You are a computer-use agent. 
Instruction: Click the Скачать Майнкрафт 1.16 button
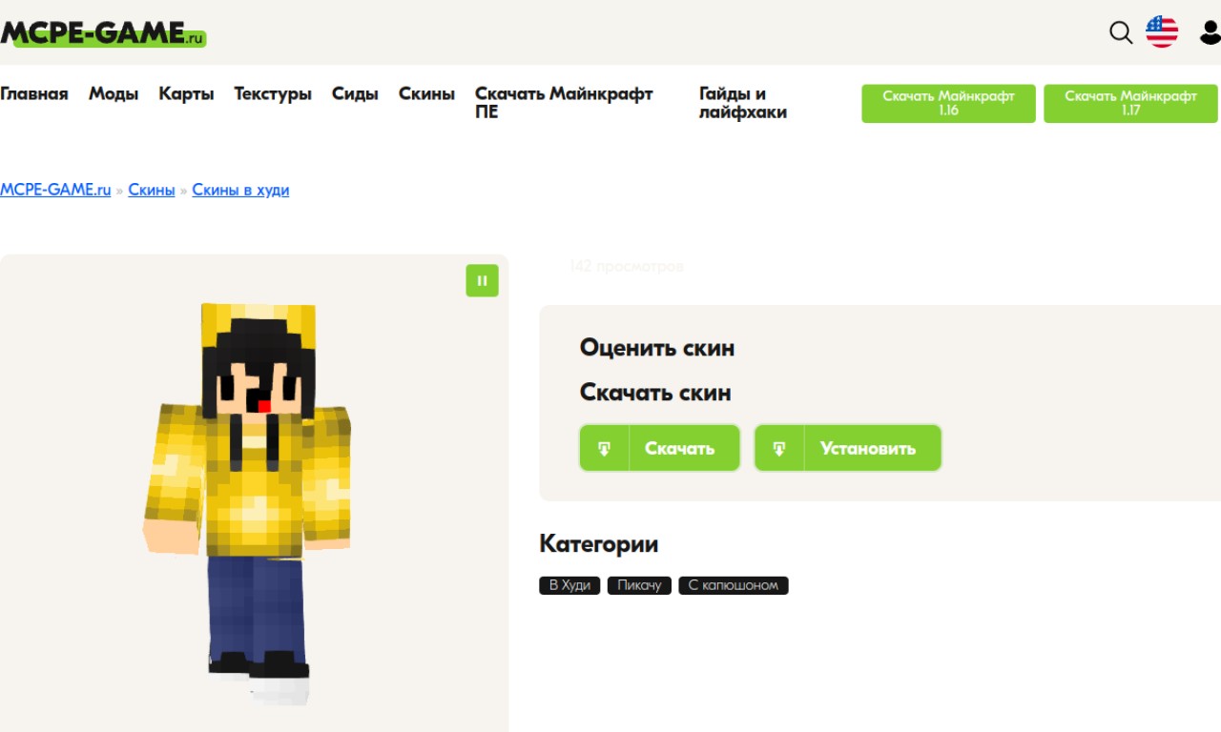click(x=948, y=103)
